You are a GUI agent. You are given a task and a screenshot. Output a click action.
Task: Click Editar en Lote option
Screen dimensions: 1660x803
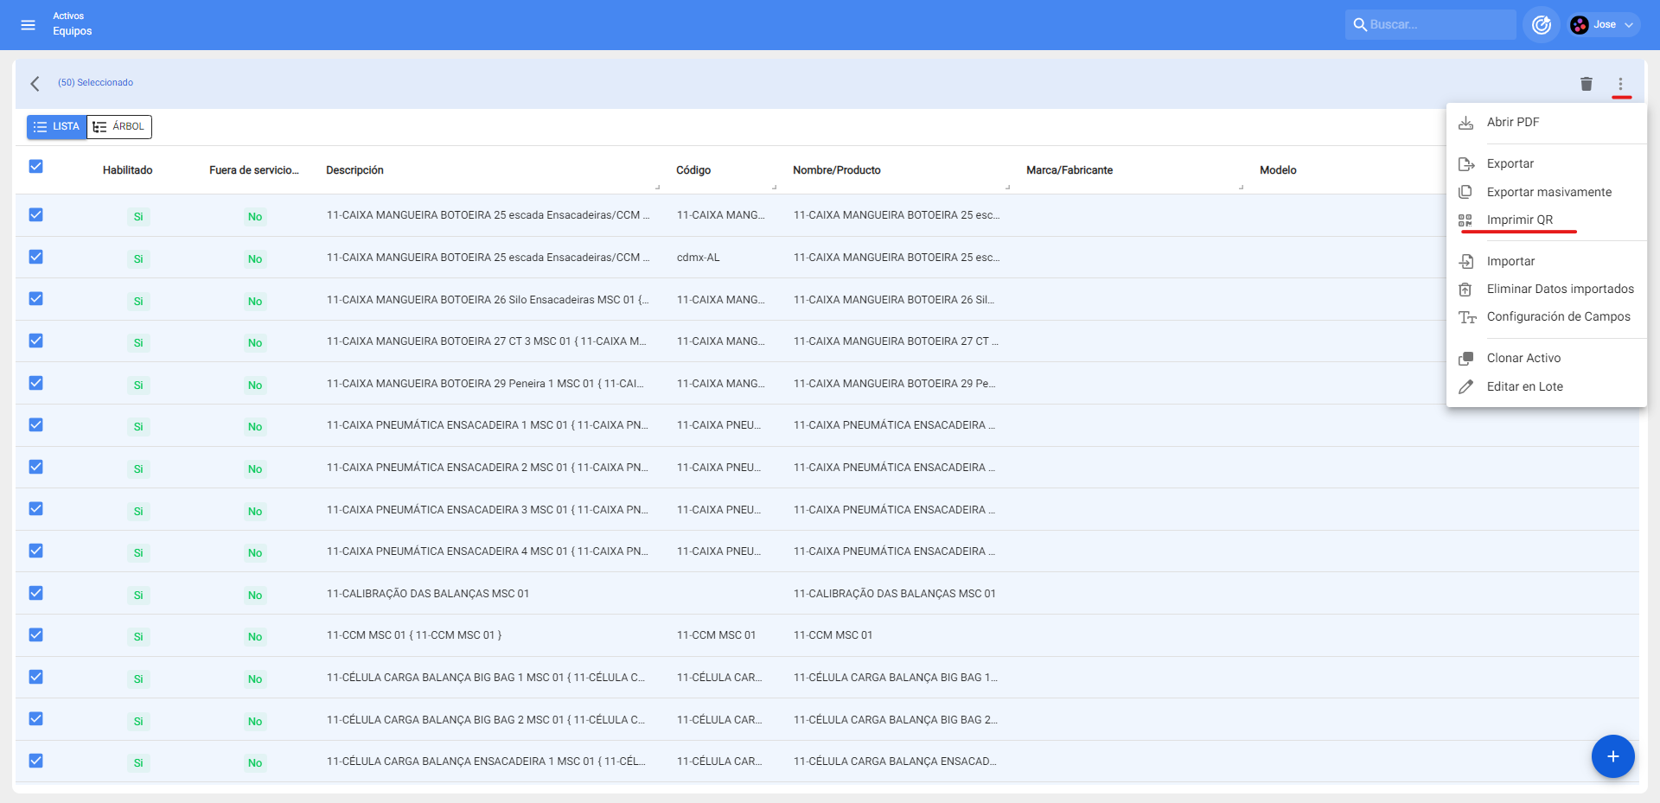pos(1524,386)
